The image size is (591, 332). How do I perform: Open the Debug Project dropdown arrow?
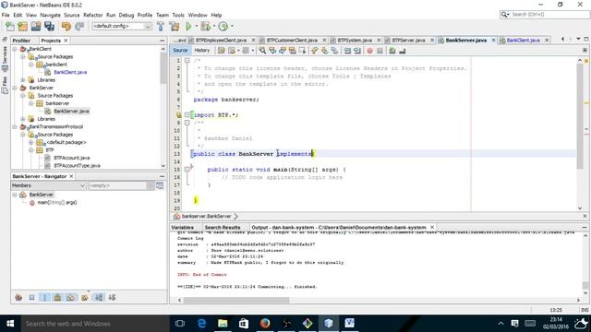213,26
